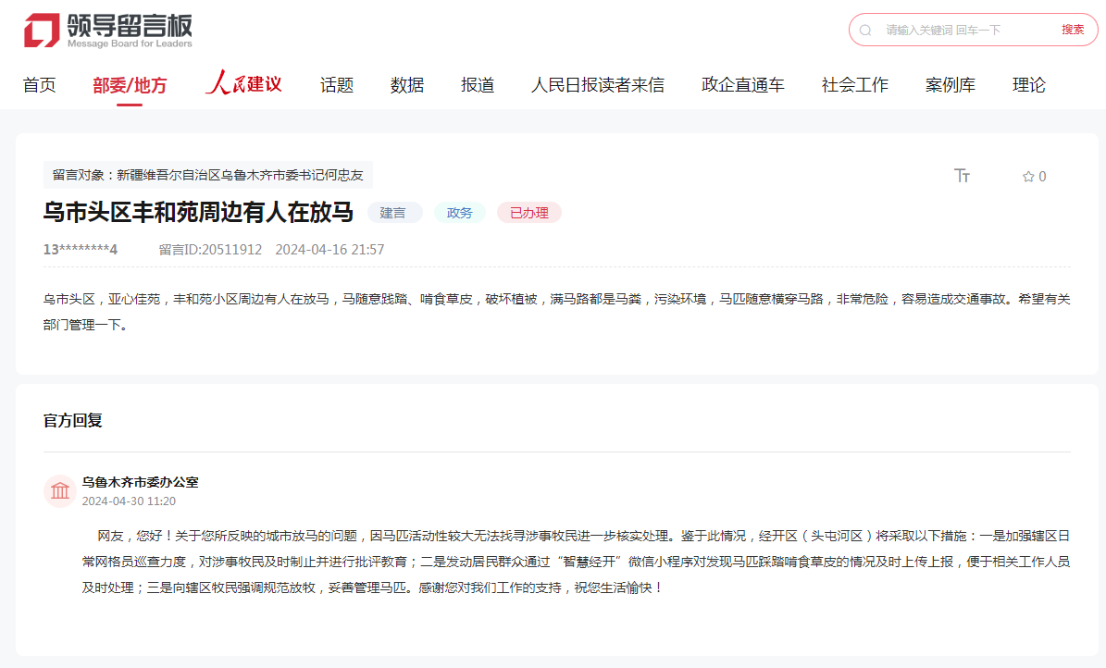This screenshot has height=668, width=1106.
Task: Click the font size adjustment icon
Action: pyautogui.click(x=962, y=176)
